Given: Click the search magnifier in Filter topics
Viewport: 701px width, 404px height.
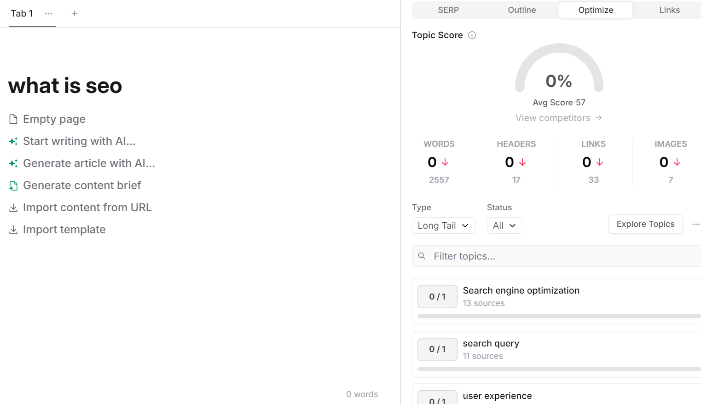Looking at the screenshot, I should (x=422, y=256).
